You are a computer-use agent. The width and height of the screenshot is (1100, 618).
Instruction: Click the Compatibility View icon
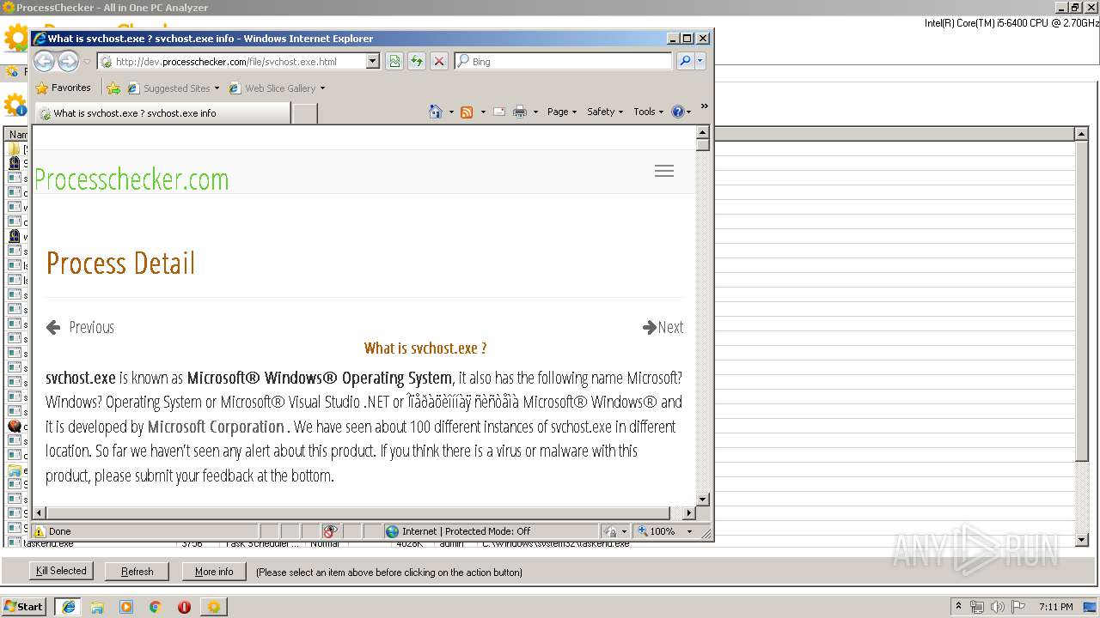(394, 61)
